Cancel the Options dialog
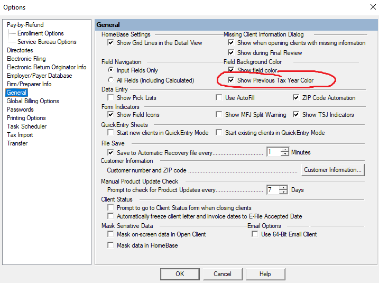The width and height of the screenshot is (379, 283). coord(223,274)
